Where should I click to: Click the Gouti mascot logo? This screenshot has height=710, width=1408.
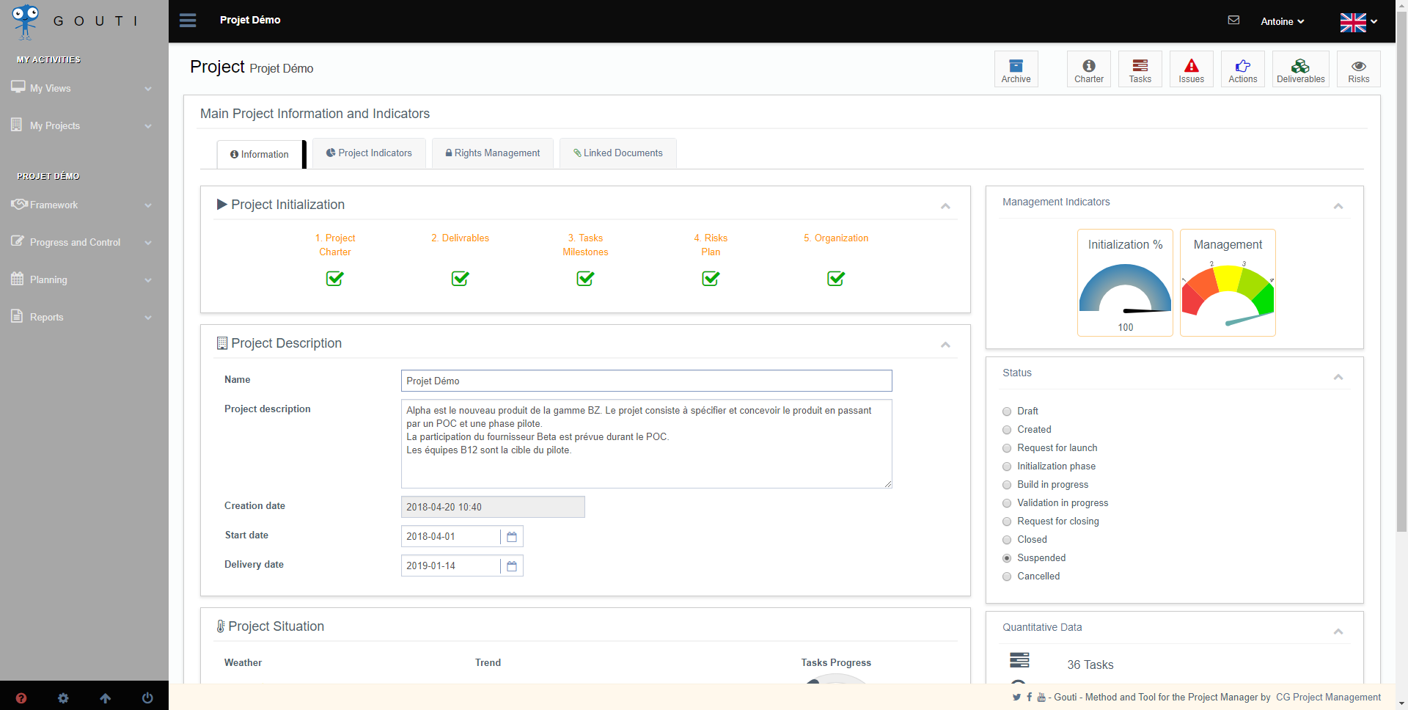coord(26,21)
